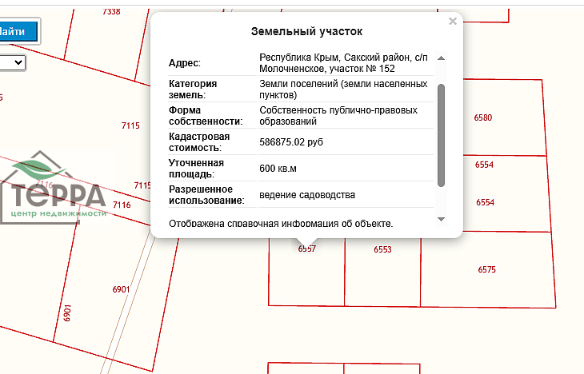
Task: Select parcel 6553 on the map
Action: tap(382, 250)
